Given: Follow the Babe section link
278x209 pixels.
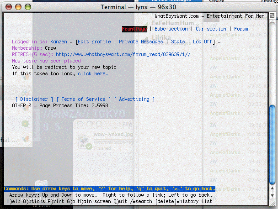Looking at the screenshot, I should (x=171, y=29).
